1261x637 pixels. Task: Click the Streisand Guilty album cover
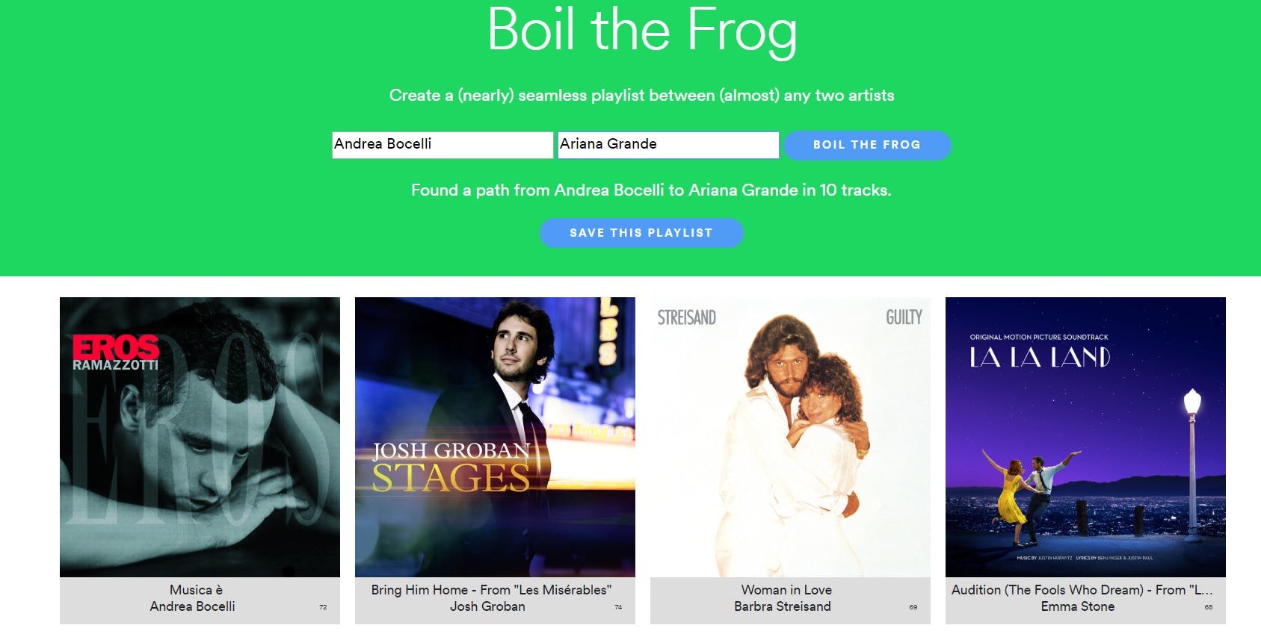[x=790, y=437]
